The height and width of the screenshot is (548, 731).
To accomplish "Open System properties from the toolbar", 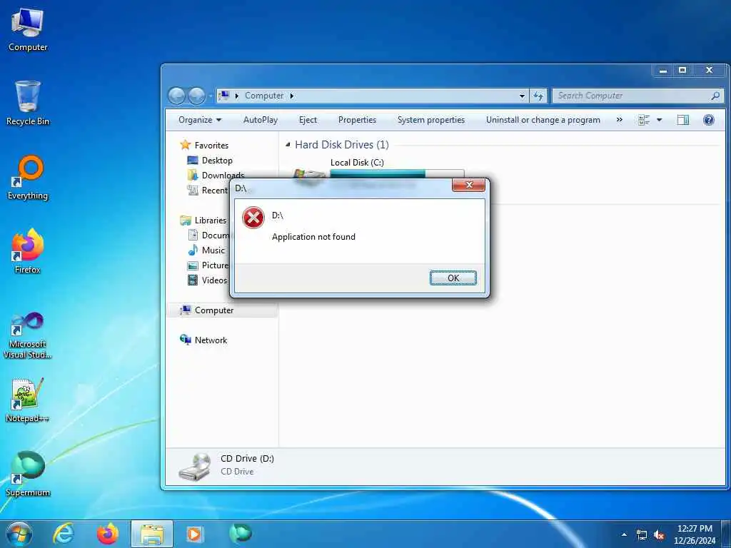I will pyautogui.click(x=430, y=120).
